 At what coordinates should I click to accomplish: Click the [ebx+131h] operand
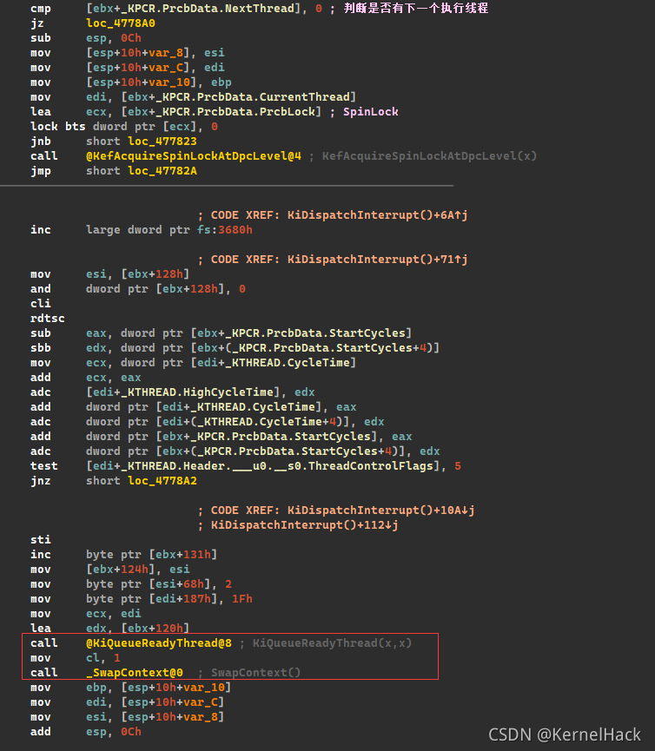(183, 554)
